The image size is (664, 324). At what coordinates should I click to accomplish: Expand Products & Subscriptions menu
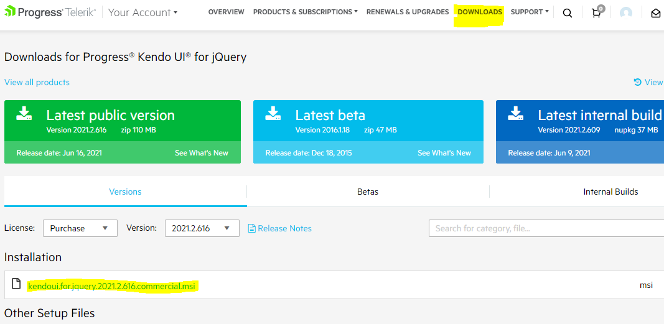tap(306, 12)
